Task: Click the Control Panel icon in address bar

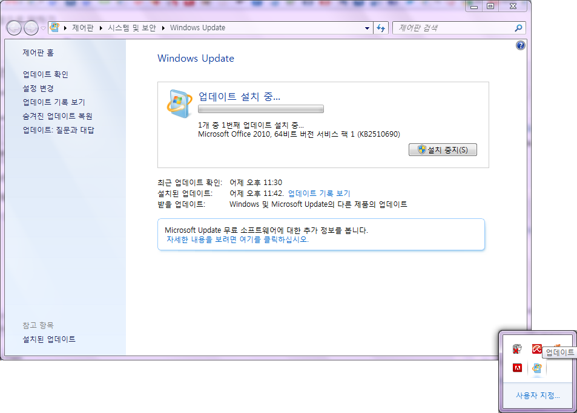Action: click(55, 28)
